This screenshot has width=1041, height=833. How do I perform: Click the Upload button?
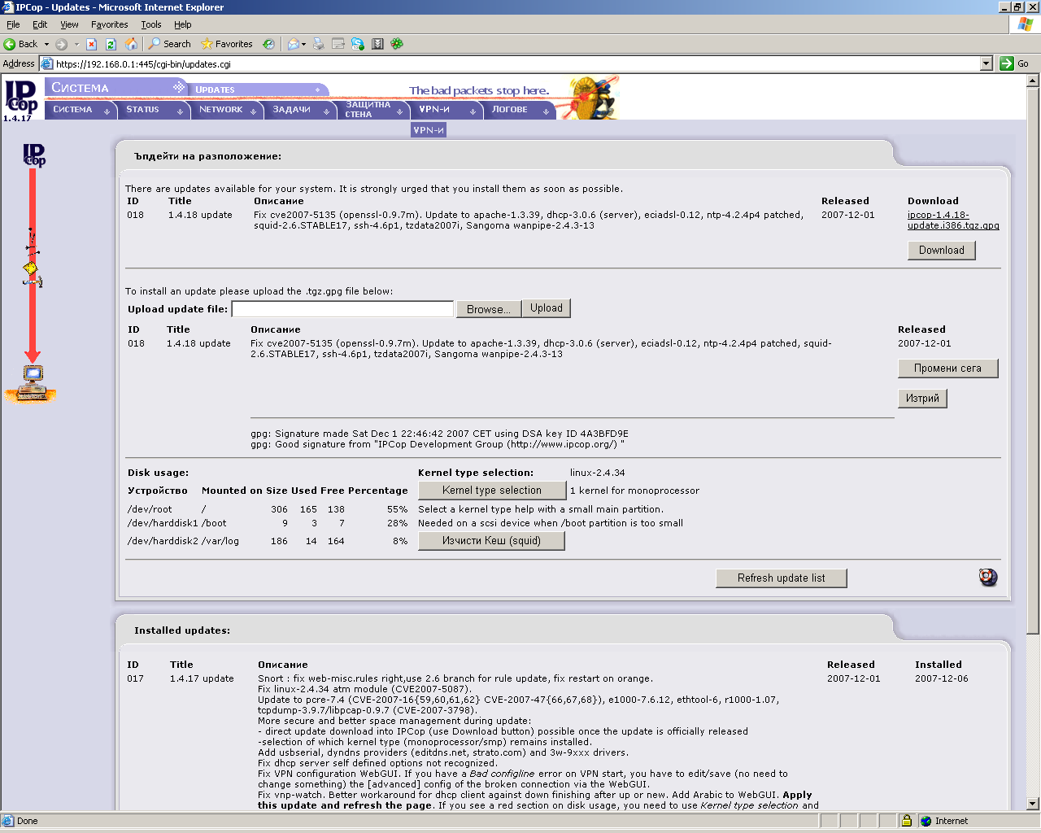coord(547,308)
